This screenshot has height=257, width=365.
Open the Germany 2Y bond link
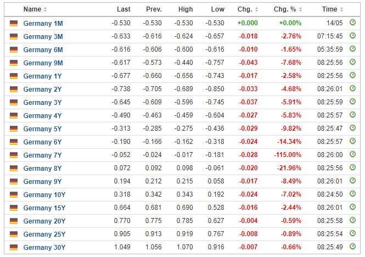pyautogui.click(x=42, y=90)
